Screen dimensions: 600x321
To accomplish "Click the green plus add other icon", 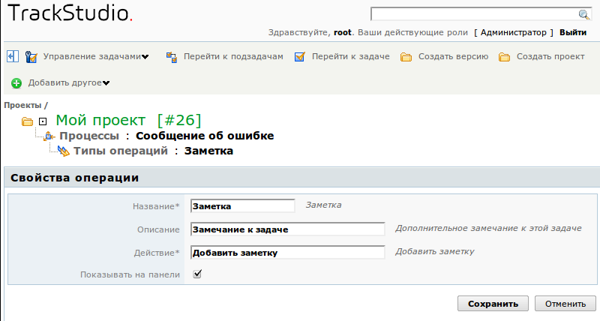I will point(16,82).
